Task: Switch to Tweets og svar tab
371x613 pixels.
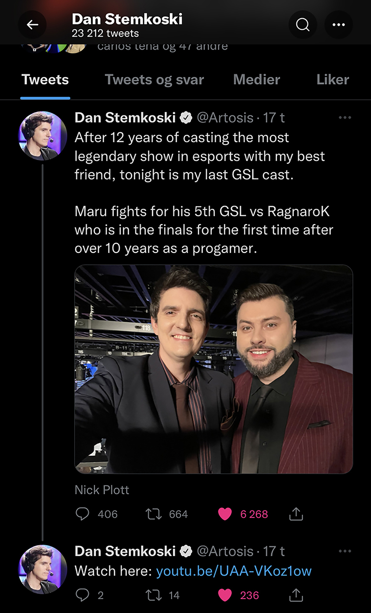Action: pos(154,79)
